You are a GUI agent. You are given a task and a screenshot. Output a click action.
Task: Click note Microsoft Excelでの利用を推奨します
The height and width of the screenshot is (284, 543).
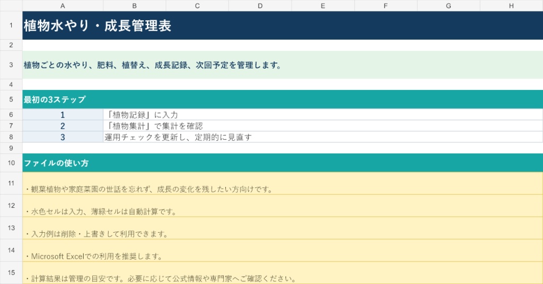[283, 250]
